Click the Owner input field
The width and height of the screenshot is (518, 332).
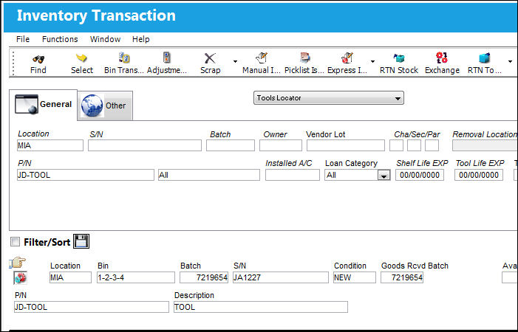281,145
